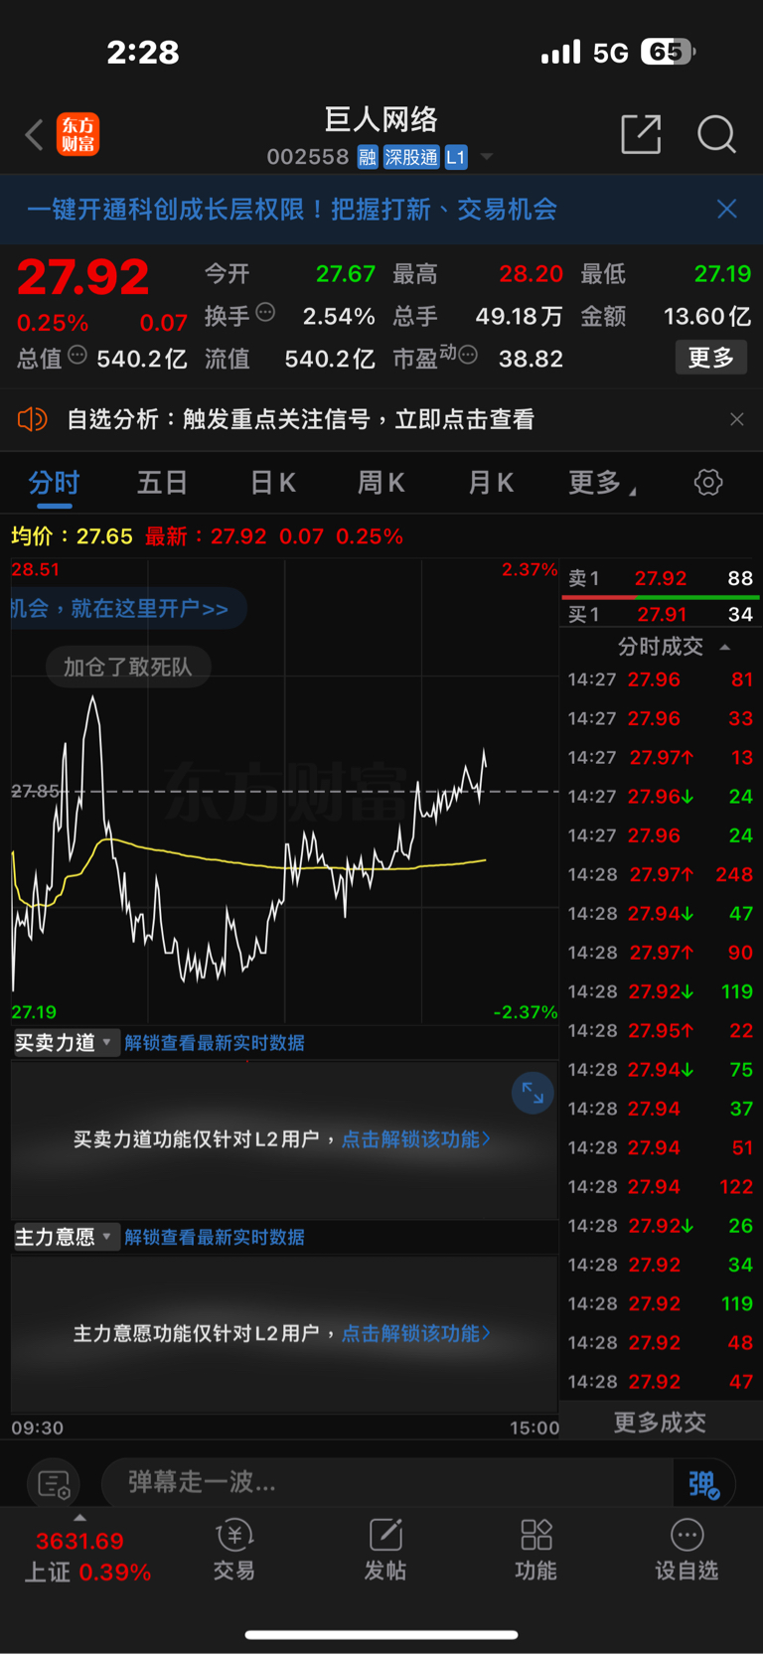Screen dimensions: 763x1654
Task: Tap info icon next to 总值
Action: 77,356
